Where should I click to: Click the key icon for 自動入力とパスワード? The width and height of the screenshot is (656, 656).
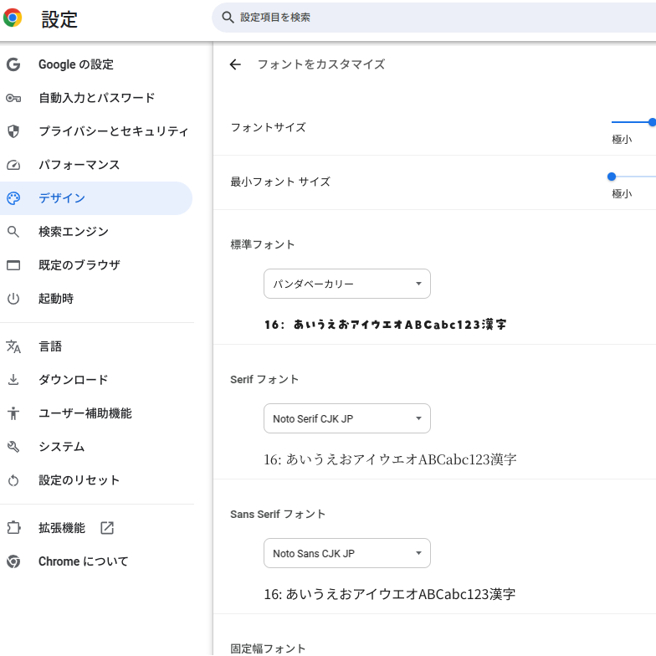[13, 98]
